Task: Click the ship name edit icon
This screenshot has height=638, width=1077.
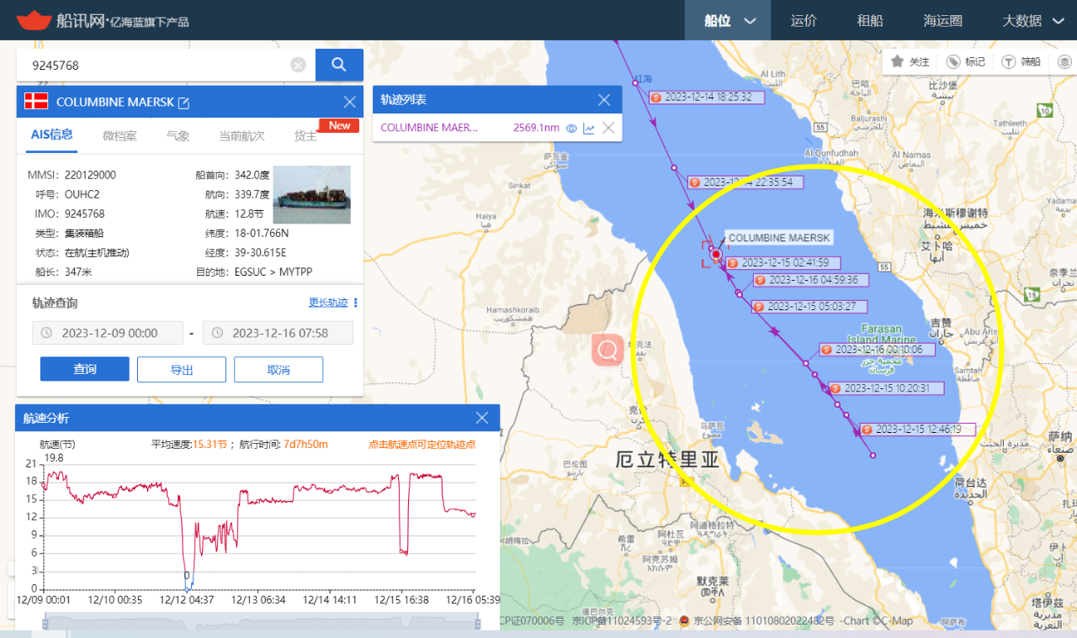Action: click(x=184, y=103)
